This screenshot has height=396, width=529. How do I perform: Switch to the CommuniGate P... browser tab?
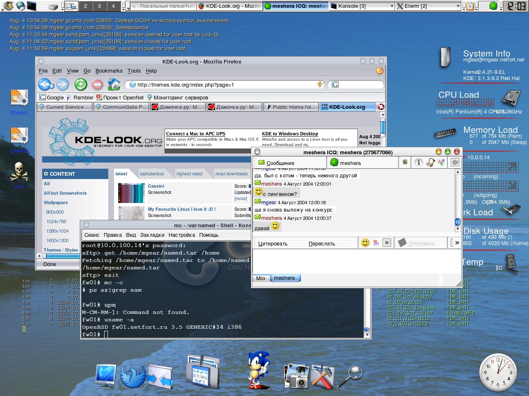pos(121,107)
